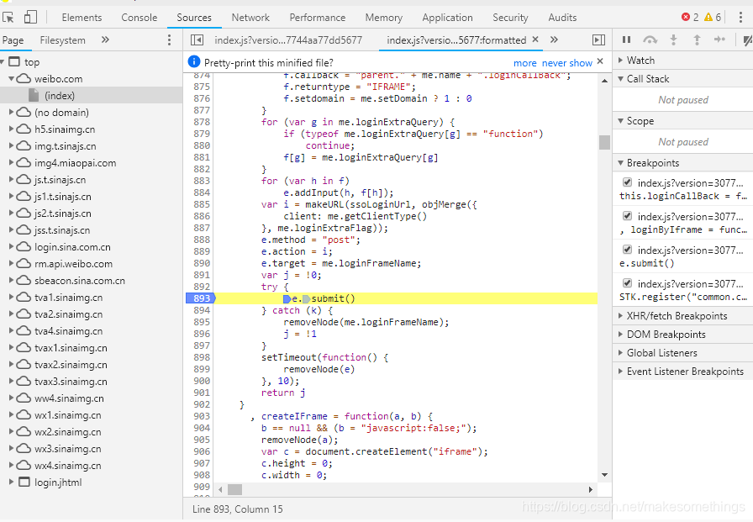The height and width of the screenshot is (522, 753).
Task: Click the step into function icon
Action: (x=673, y=40)
